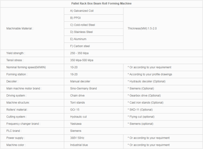Click the Stainless Steel material cell
The image size is (203, 149).
pos(94,32)
